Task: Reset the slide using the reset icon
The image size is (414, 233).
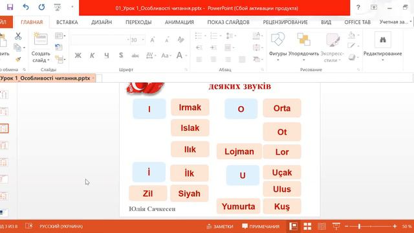Action: coord(59,47)
